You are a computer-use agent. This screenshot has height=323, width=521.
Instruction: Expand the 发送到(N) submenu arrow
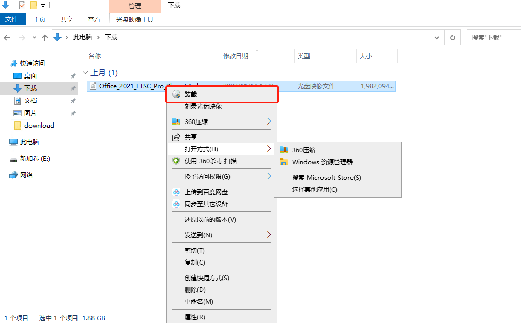tap(269, 235)
